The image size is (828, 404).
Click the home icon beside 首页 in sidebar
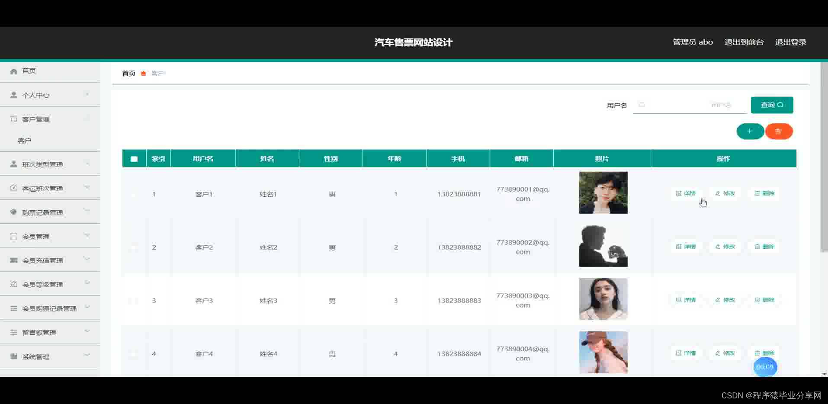pyautogui.click(x=14, y=71)
